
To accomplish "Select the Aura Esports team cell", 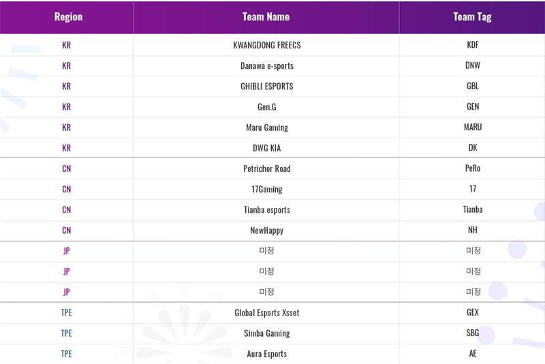I will click(x=266, y=354).
